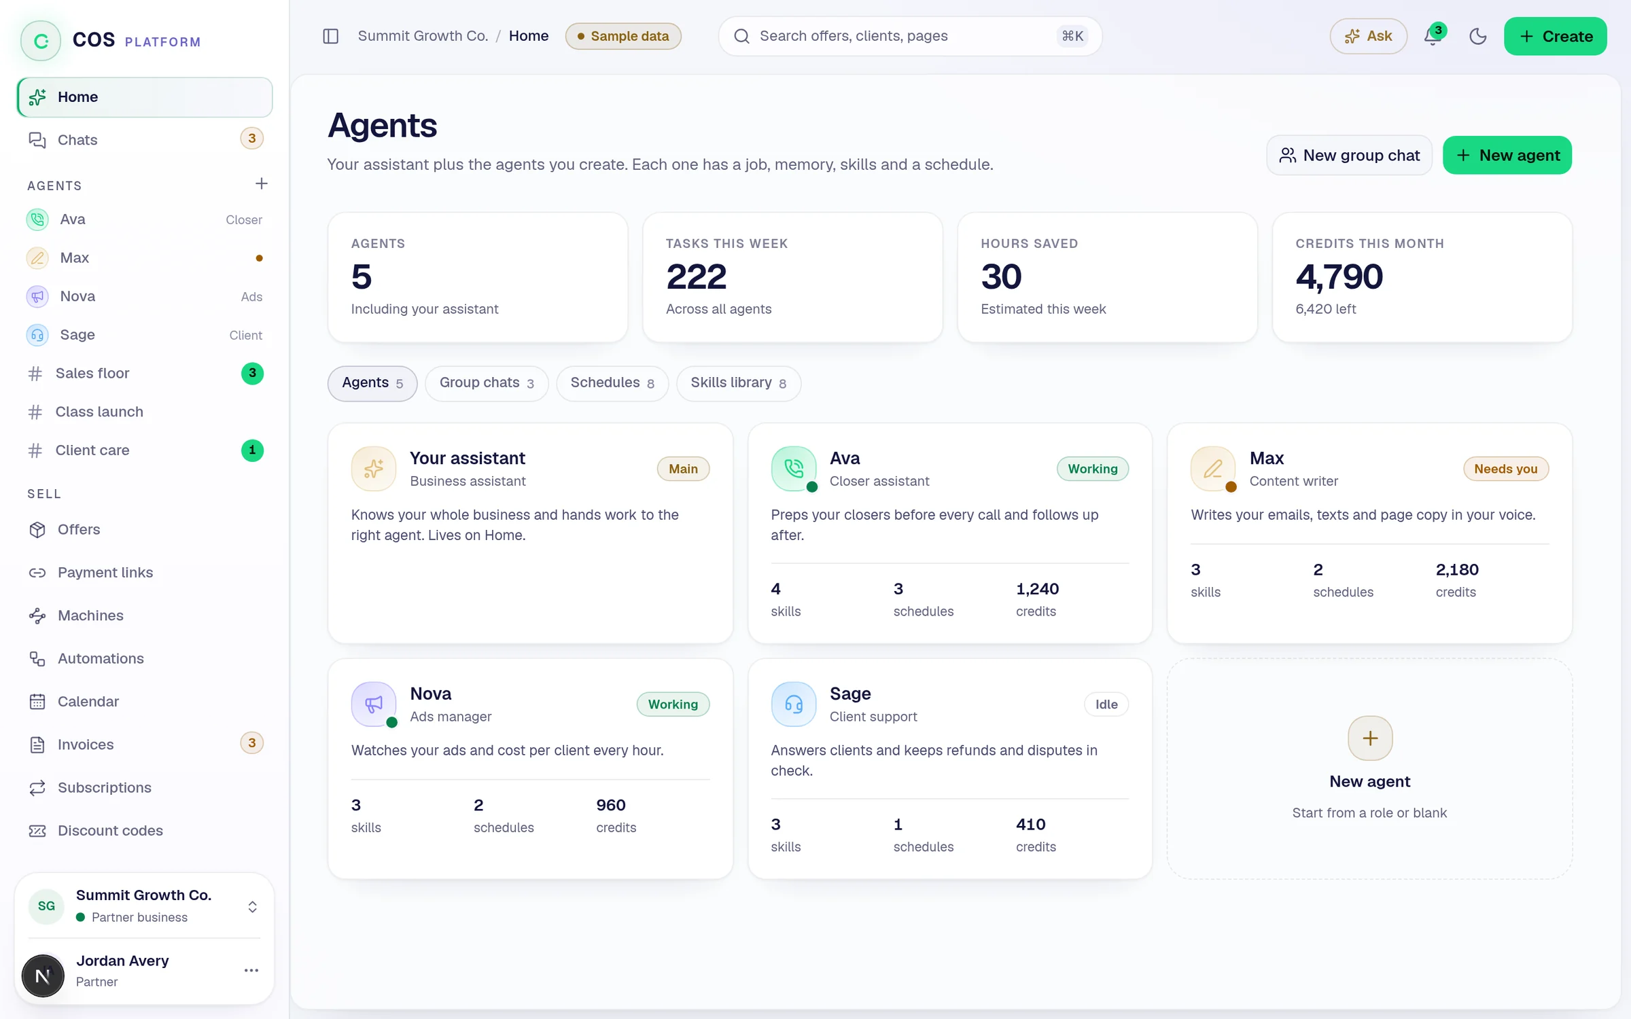Image resolution: width=1631 pixels, height=1019 pixels.
Task: Open Nova agent in sidebar
Action: tap(144, 296)
